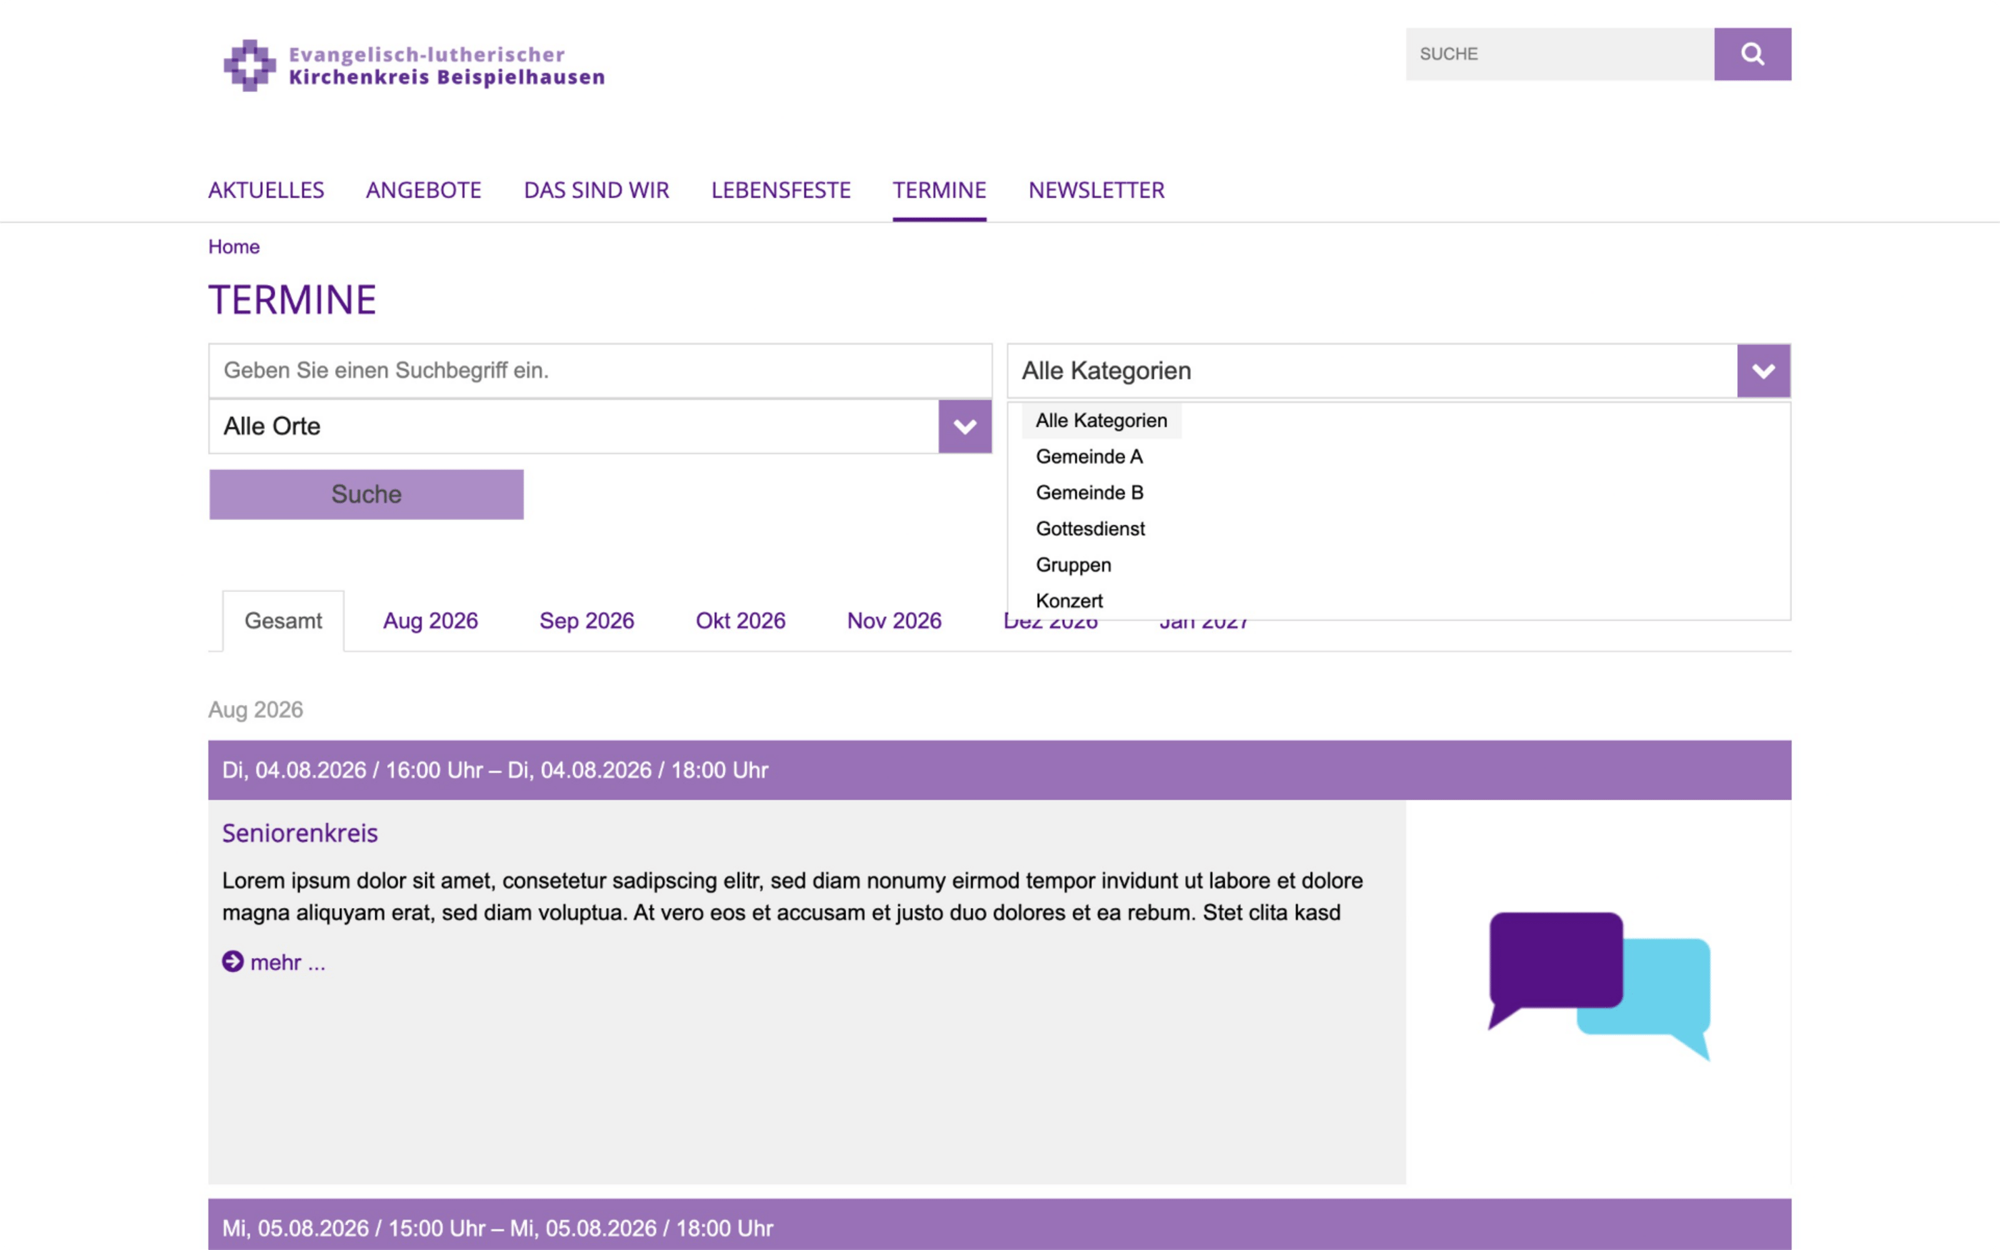
Task: Click the Alle Kategorien select field
Action: tap(1399, 371)
